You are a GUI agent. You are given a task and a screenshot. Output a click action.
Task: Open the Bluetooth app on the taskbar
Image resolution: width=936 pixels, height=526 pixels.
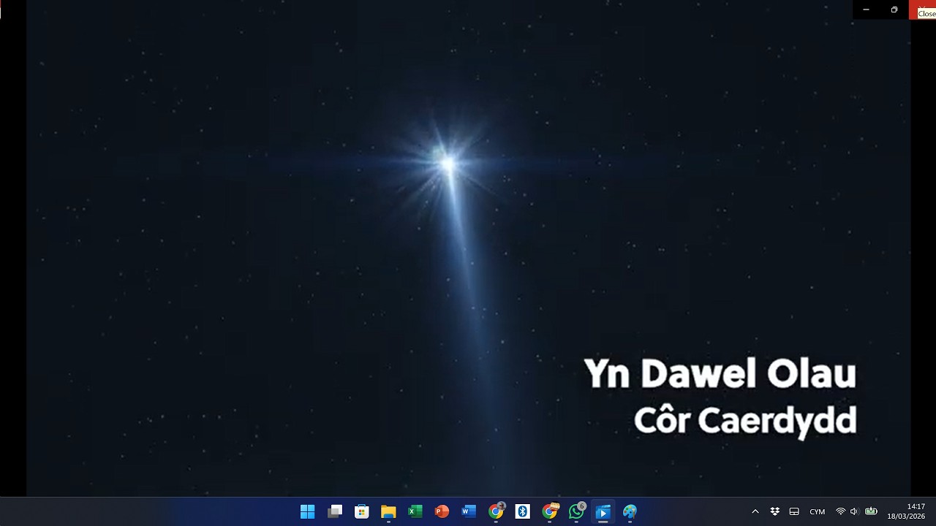tap(523, 511)
